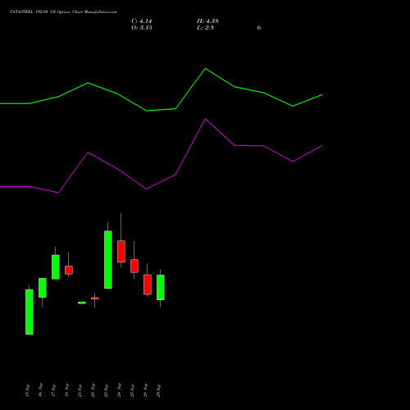The image size is (410, 410).
Task: Click the '25 Sep' date label
Action: point(132,390)
